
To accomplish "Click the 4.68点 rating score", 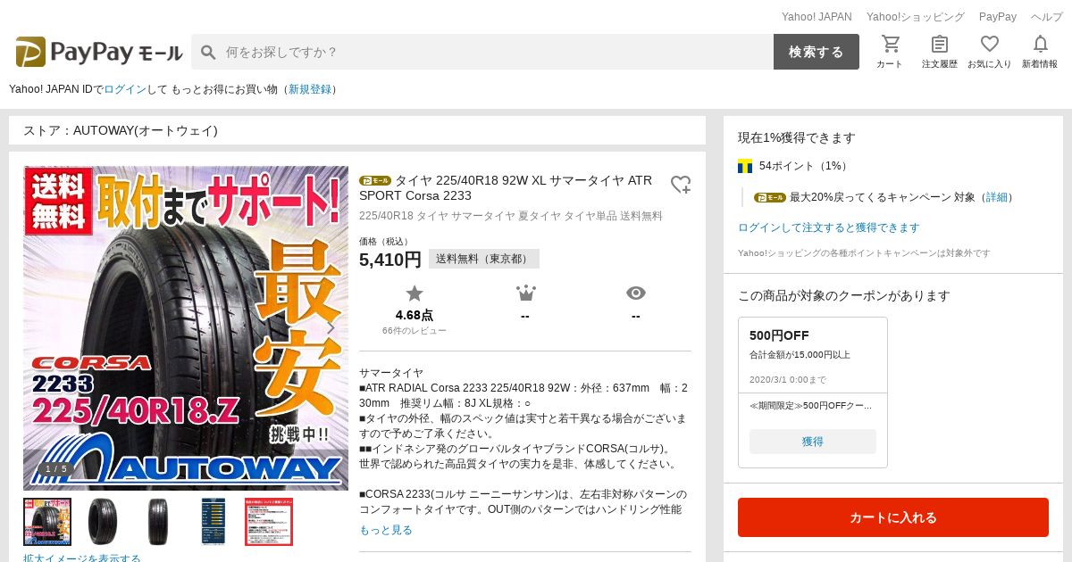I will (x=415, y=315).
